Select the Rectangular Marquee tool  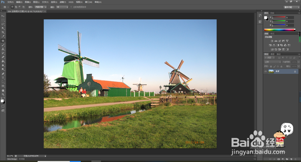click(3, 20)
